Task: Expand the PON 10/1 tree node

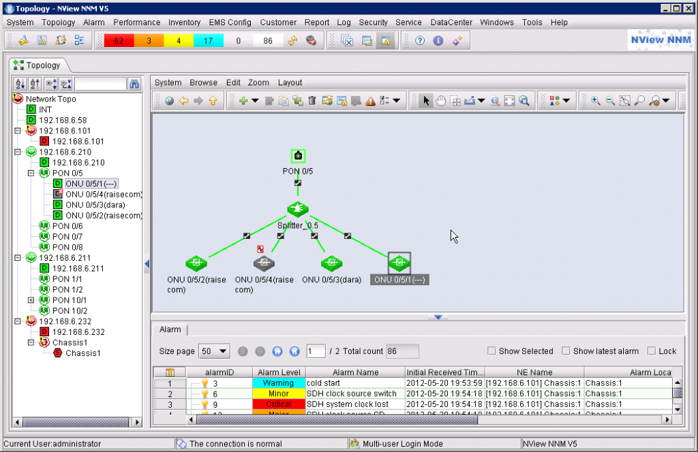Action: [31, 300]
